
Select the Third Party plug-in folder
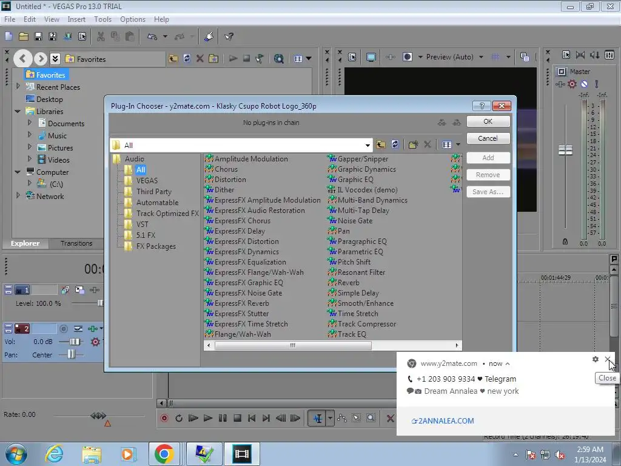point(153,191)
